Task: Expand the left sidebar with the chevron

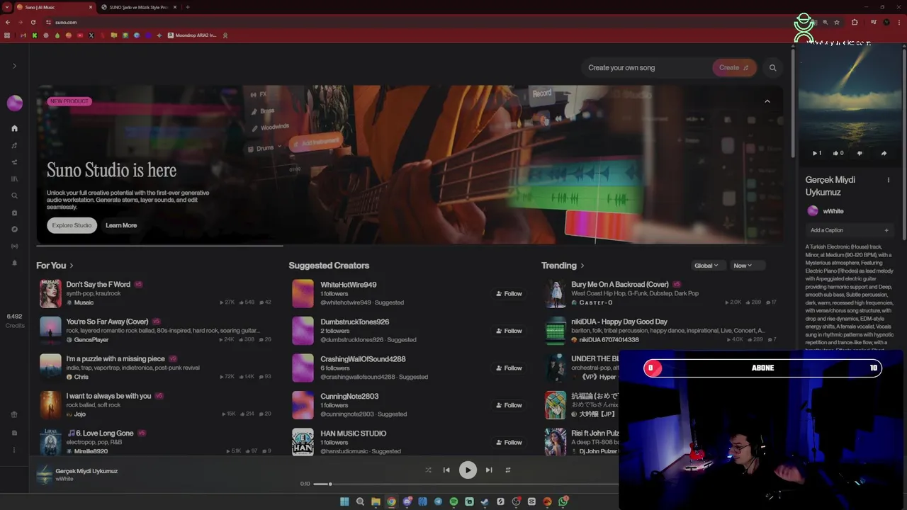Action: point(14,66)
